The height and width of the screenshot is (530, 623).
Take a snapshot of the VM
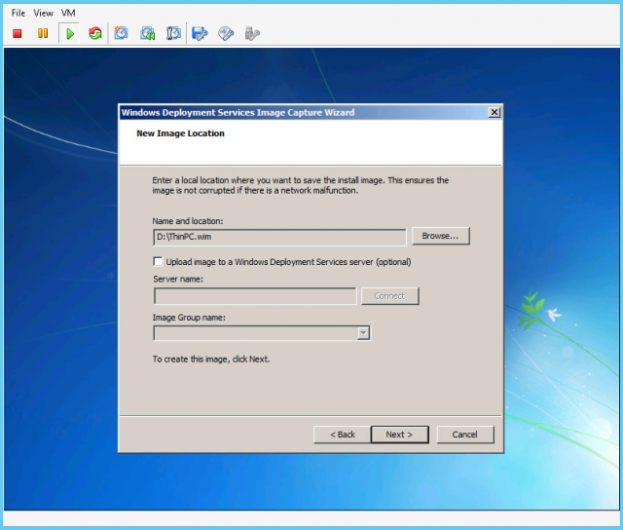point(122,33)
